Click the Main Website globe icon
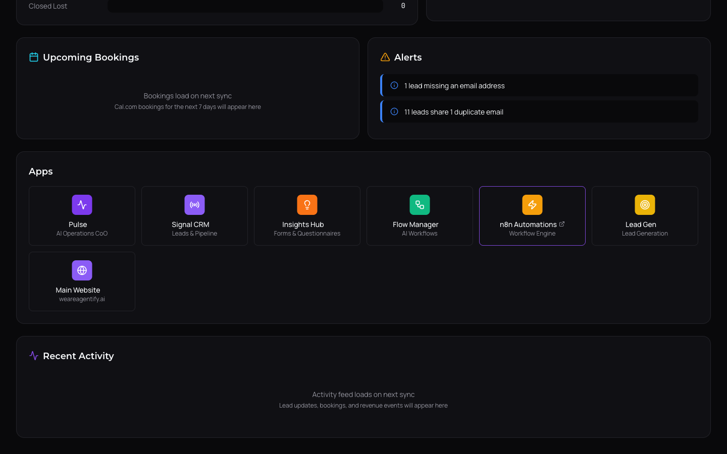Viewport: 727px width, 454px height. point(82,270)
